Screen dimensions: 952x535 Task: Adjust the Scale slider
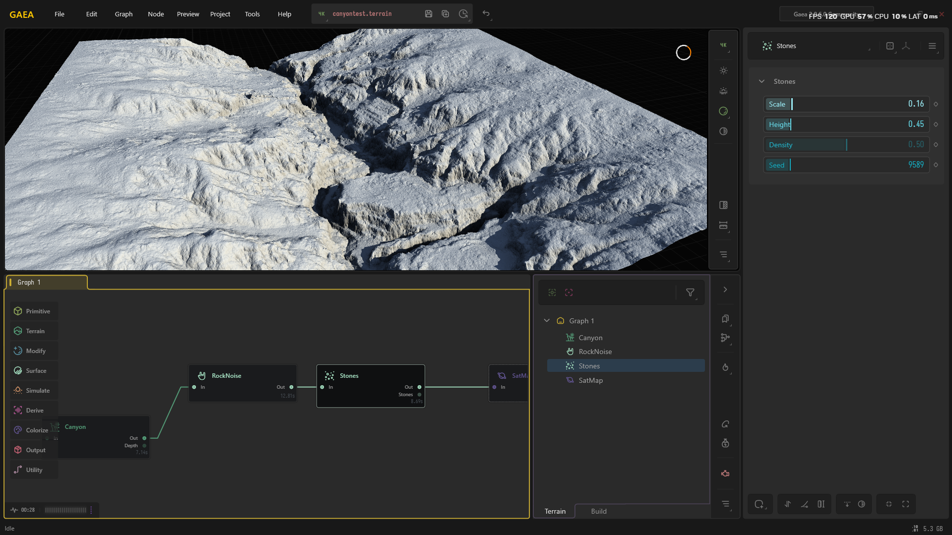[846, 104]
